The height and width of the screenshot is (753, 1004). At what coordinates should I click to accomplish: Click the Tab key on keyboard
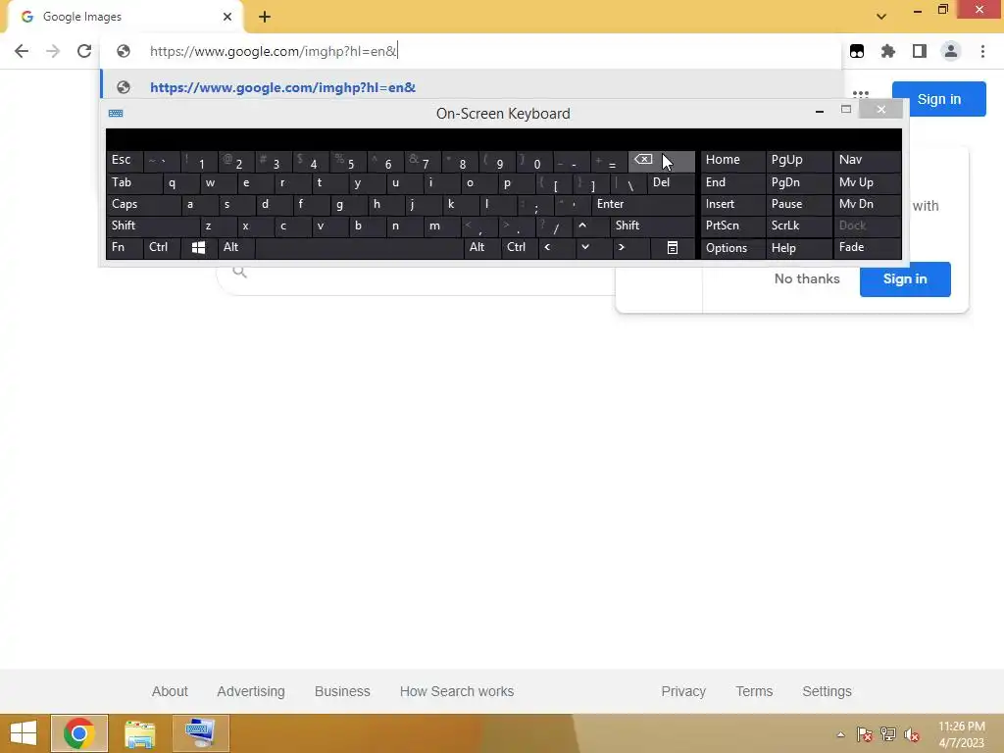point(133,183)
